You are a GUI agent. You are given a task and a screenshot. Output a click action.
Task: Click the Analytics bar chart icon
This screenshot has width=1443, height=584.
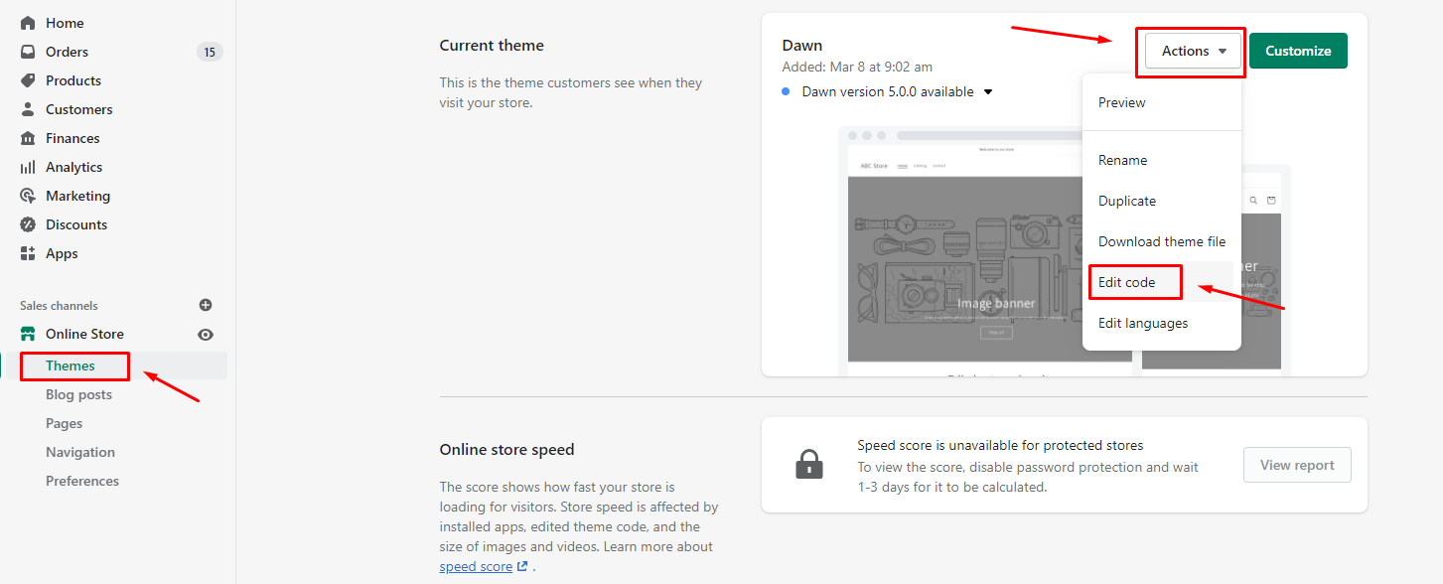point(28,167)
